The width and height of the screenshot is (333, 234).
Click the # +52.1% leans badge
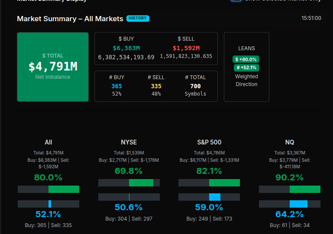[x=246, y=67]
